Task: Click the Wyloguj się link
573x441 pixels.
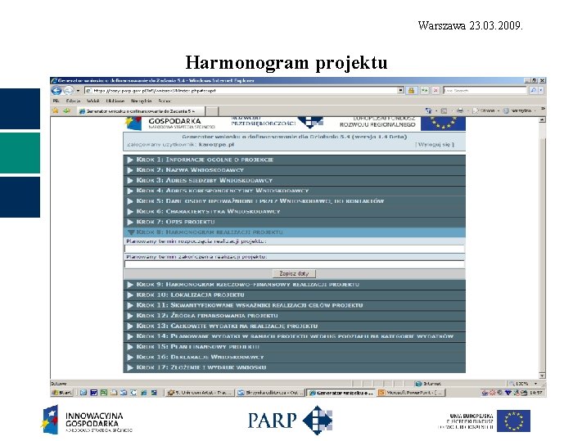Action: [x=435, y=144]
